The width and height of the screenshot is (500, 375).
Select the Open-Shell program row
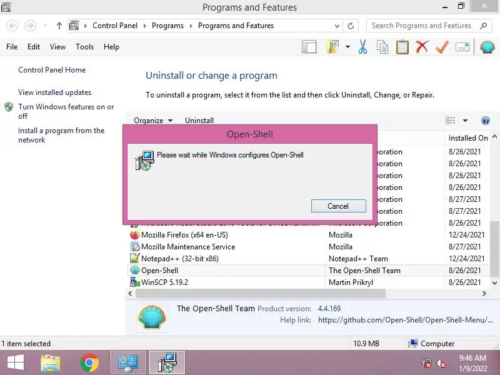coord(308,271)
